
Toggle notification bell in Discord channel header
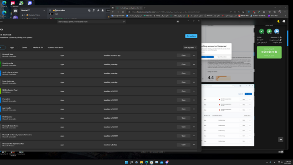[x=93, y=11]
